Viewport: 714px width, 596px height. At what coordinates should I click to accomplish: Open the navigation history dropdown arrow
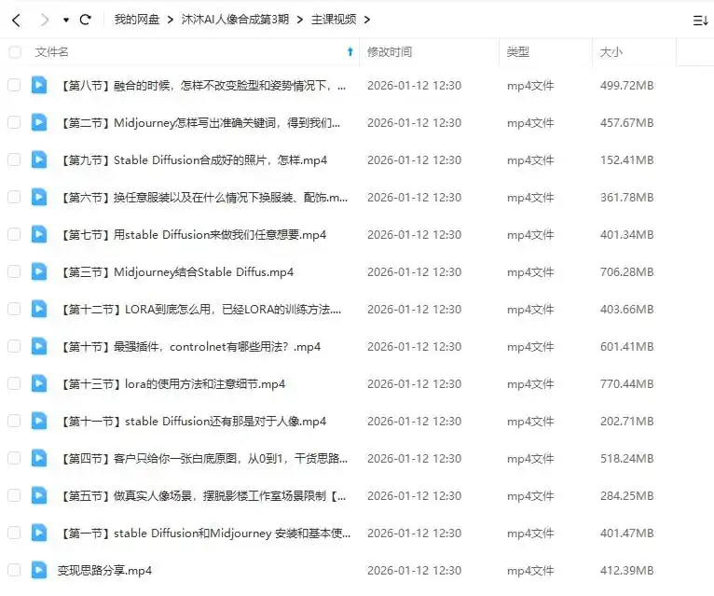(66, 20)
